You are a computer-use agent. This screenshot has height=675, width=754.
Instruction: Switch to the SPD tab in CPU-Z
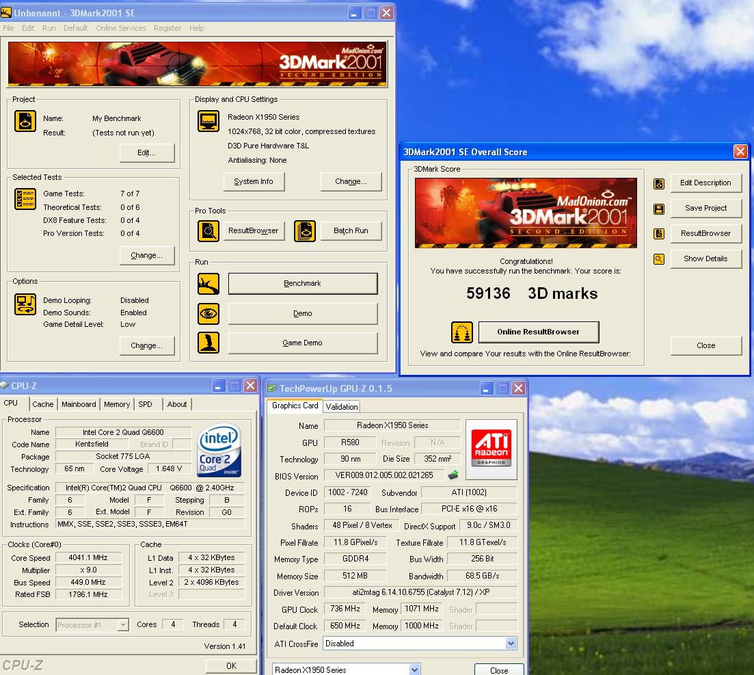pos(145,404)
